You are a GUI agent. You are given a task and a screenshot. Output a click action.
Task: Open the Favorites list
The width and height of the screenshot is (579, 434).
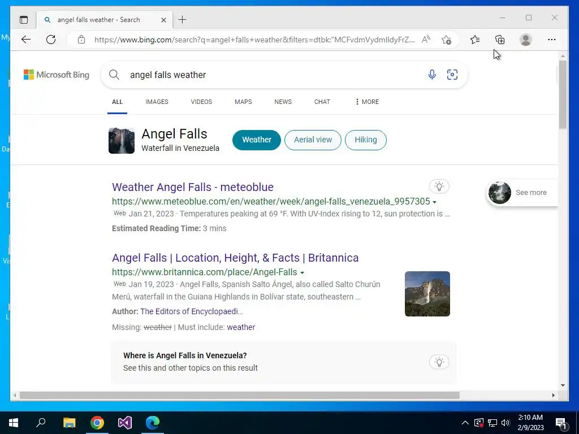pyautogui.click(x=475, y=40)
